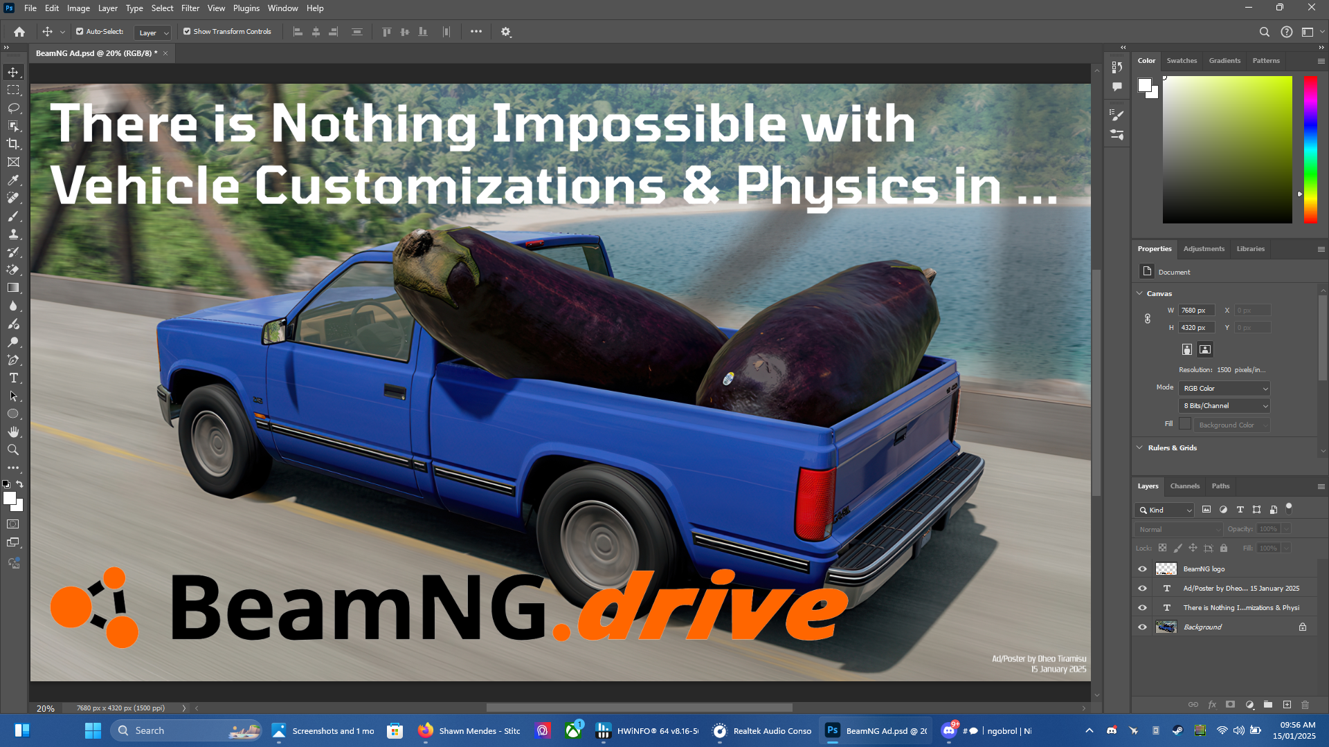The width and height of the screenshot is (1329, 747).
Task: Select the Object Selection tool
Action: pyautogui.click(x=13, y=126)
